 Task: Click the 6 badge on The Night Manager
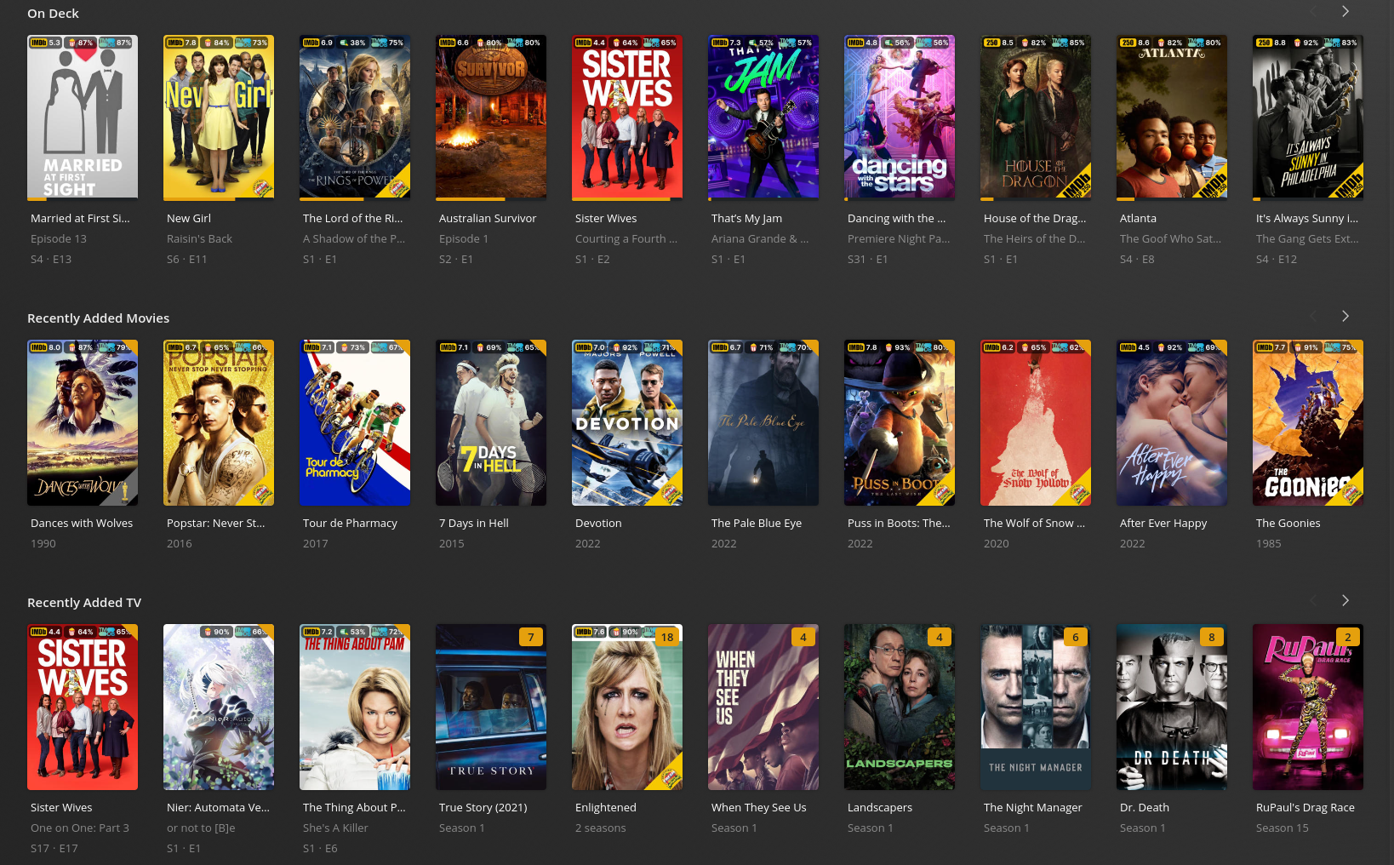(x=1075, y=637)
